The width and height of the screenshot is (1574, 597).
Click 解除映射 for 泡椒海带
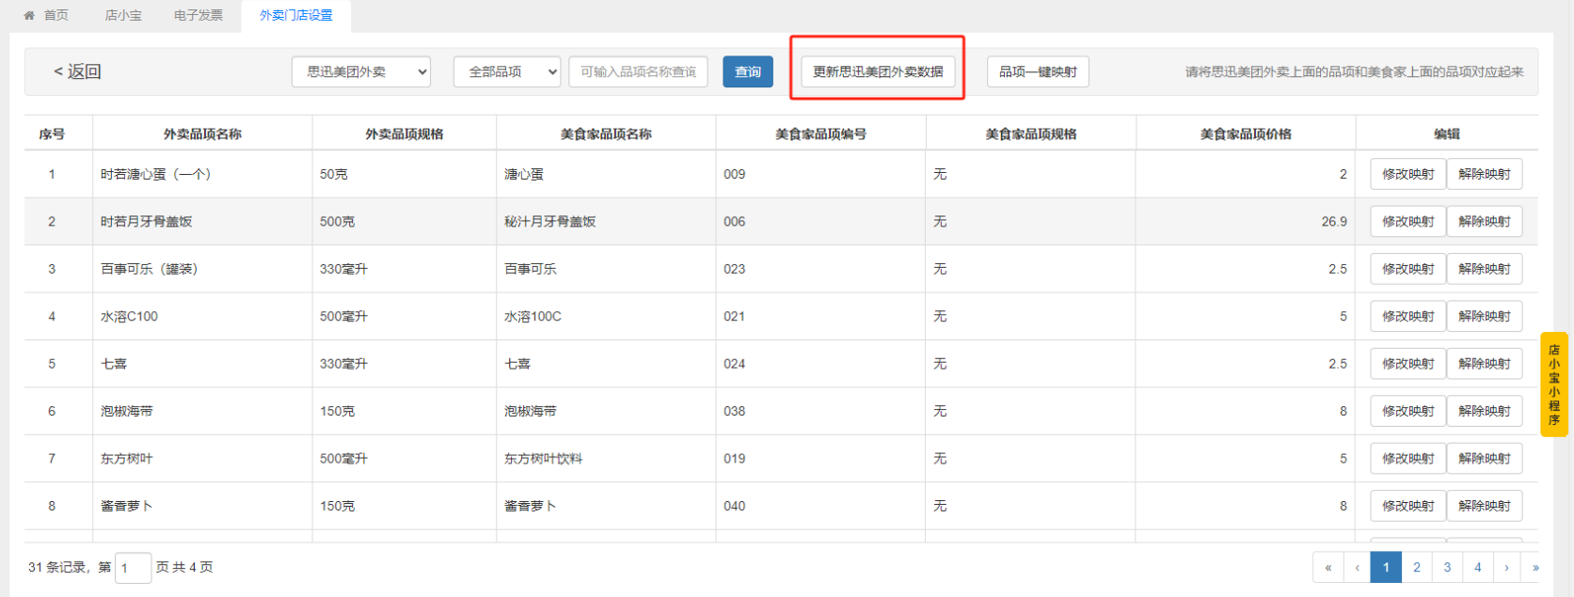[x=1484, y=411]
